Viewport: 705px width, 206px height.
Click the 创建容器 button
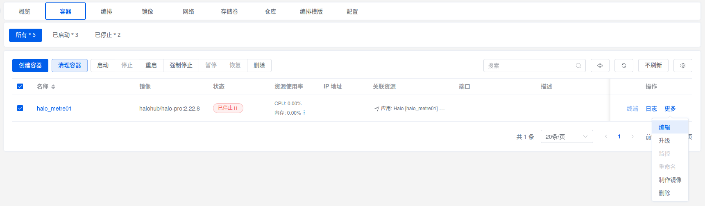pos(30,66)
